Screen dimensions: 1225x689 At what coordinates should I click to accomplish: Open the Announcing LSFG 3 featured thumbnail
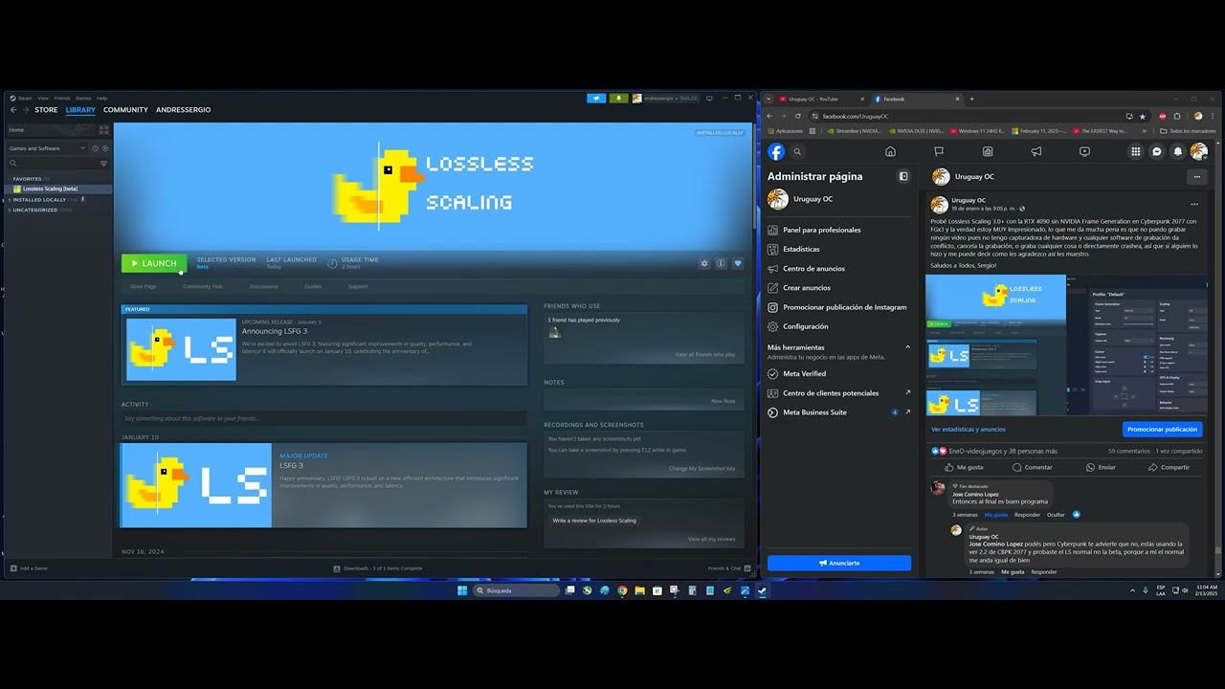point(181,349)
